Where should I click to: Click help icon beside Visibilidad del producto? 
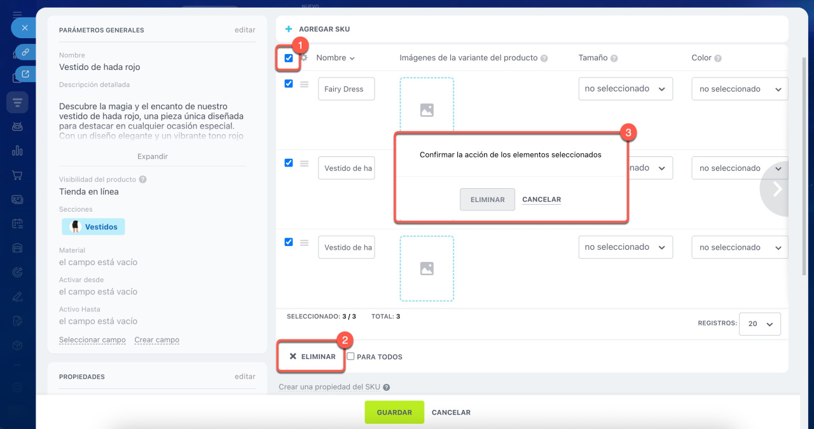tap(142, 179)
